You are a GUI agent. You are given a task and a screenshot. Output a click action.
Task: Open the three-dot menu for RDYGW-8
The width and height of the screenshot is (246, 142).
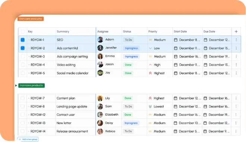click(x=236, y=106)
